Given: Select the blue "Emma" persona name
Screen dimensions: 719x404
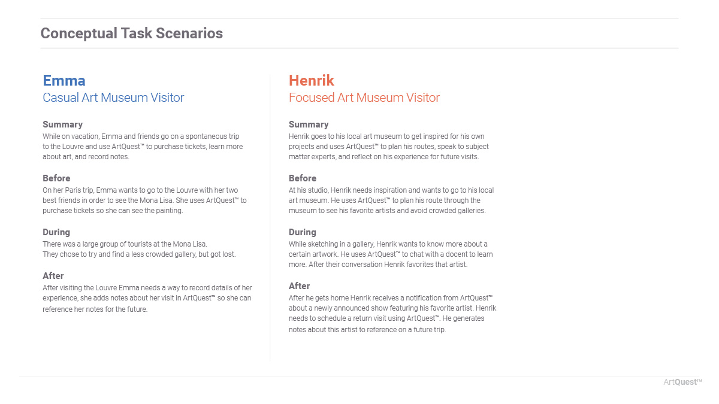Looking at the screenshot, I should click(64, 80).
